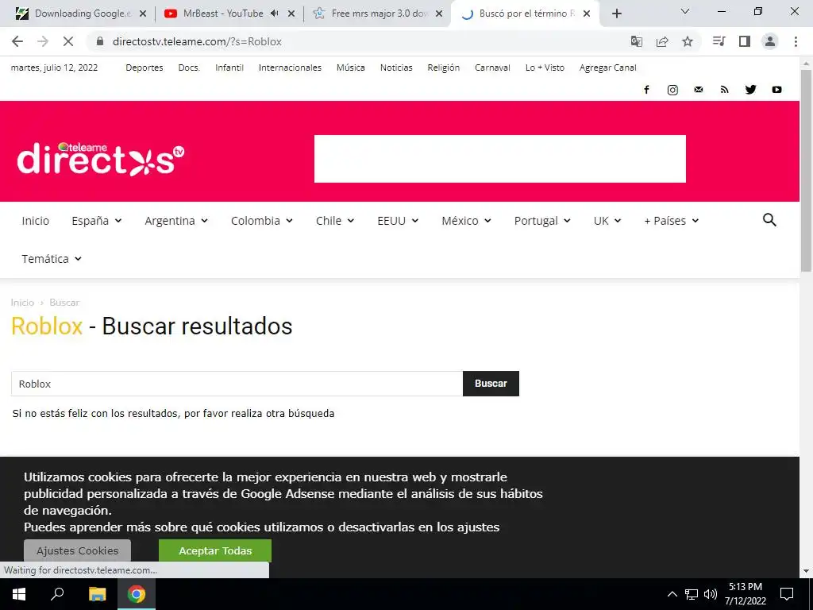813x610 pixels.
Task: Open the Religión top menu item
Action: (x=443, y=68)
